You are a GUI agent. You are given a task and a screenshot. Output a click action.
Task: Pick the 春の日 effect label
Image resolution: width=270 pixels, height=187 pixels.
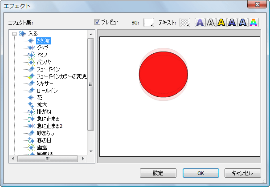coord(44,140)
